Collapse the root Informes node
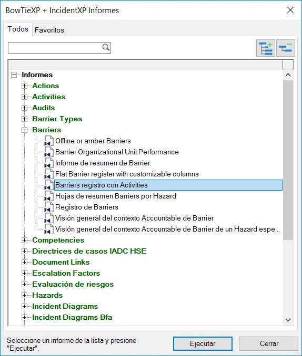 pos(14,75)
